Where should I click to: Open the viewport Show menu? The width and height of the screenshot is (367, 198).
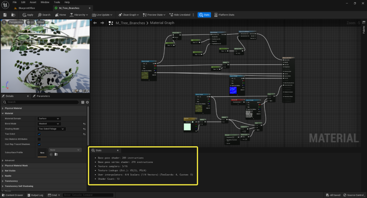point(41,22)
